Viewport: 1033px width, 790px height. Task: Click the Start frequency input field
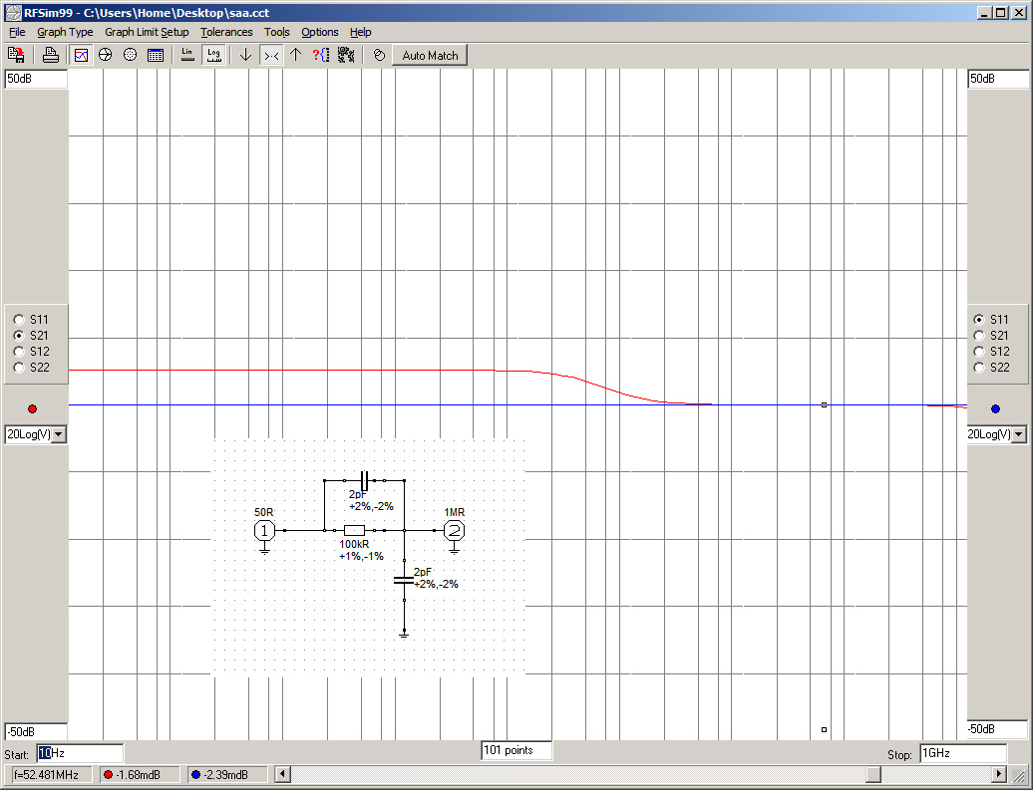point(80,753)
